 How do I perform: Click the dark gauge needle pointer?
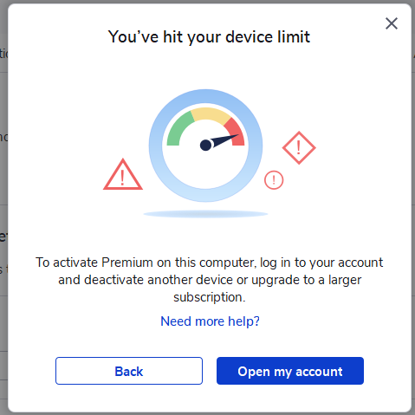[224, 139]
